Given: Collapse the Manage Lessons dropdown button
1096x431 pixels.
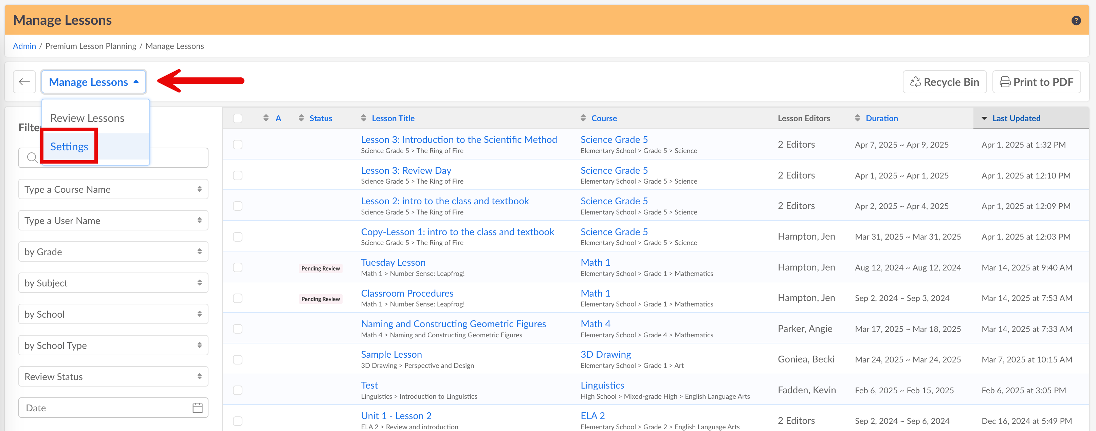Looking at the screenshot, I should (x=94, y=82).
